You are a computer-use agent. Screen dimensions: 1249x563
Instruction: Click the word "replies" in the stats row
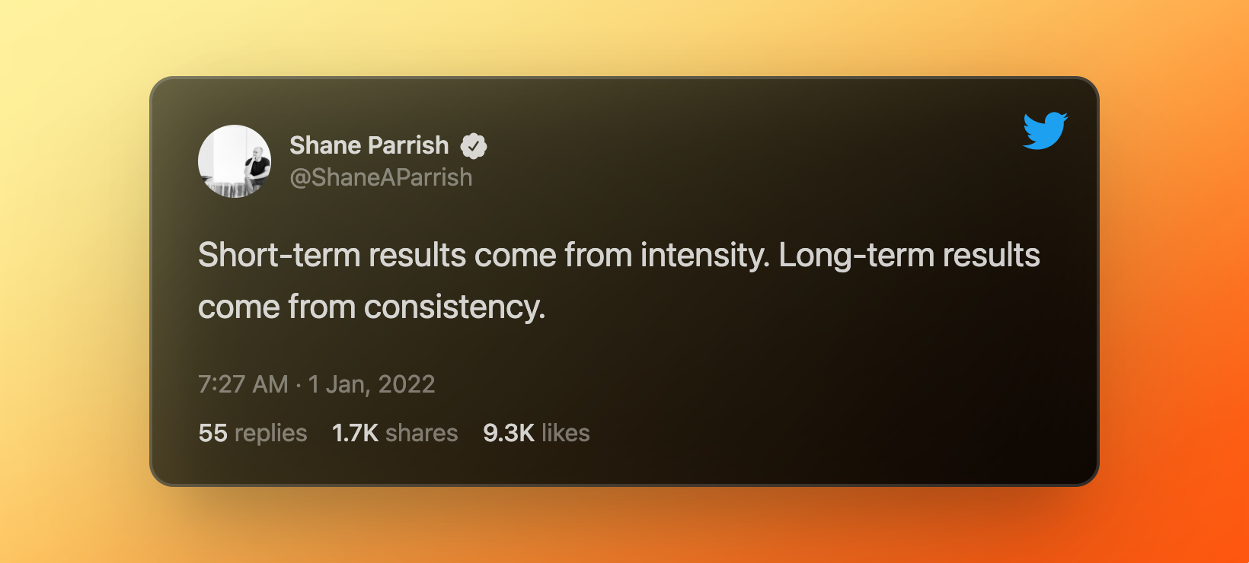tap(271, 433)
